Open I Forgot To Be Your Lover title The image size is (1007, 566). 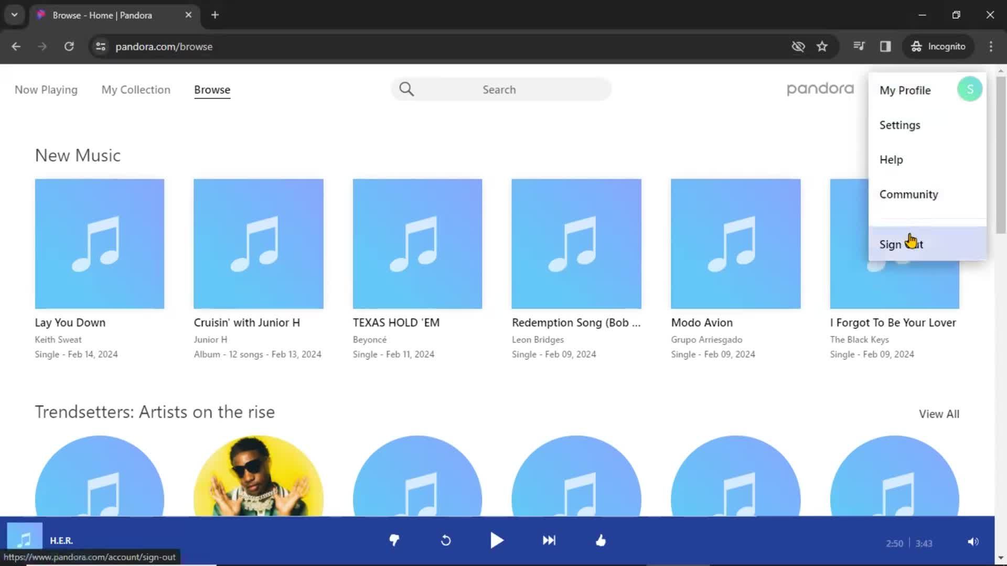point(893,322)
